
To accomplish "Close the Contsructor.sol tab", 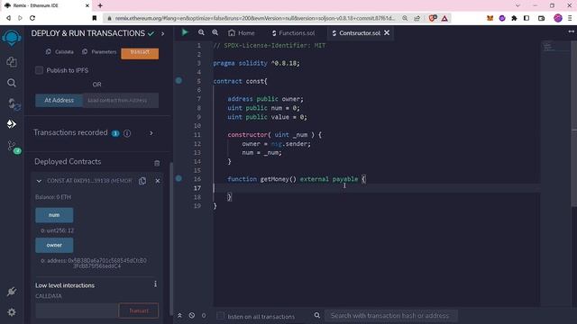I will [x=387, y=32].
